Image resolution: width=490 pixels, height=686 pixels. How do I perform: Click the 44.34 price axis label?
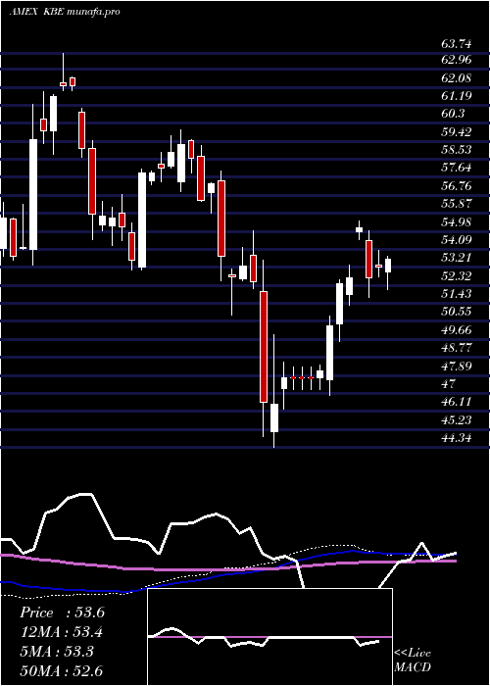pyautogui.click(x=457, y=437)
